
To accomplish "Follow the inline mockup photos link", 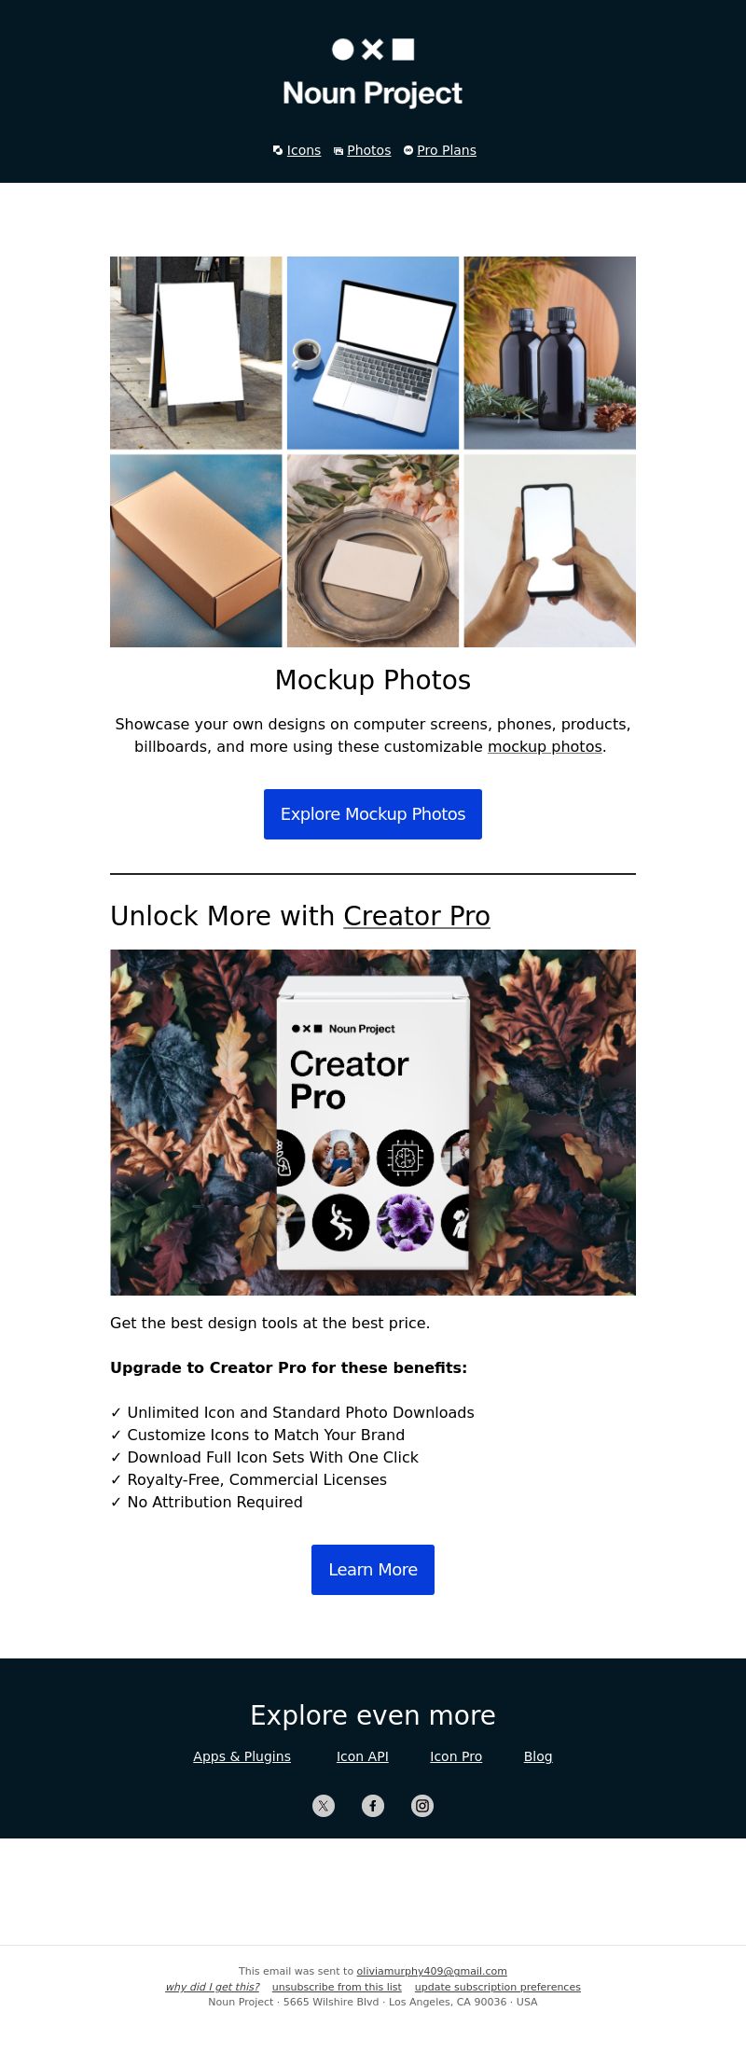I will tap(545, 746).
